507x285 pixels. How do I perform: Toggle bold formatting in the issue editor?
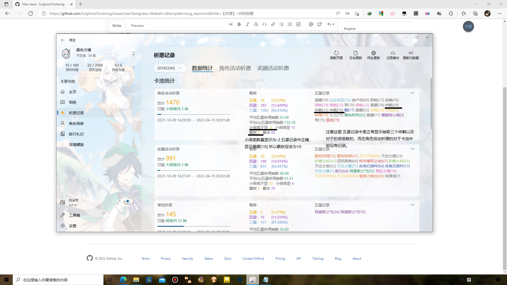coord(239,24)
